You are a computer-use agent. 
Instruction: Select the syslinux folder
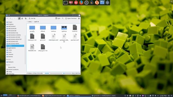click(64, 29)
